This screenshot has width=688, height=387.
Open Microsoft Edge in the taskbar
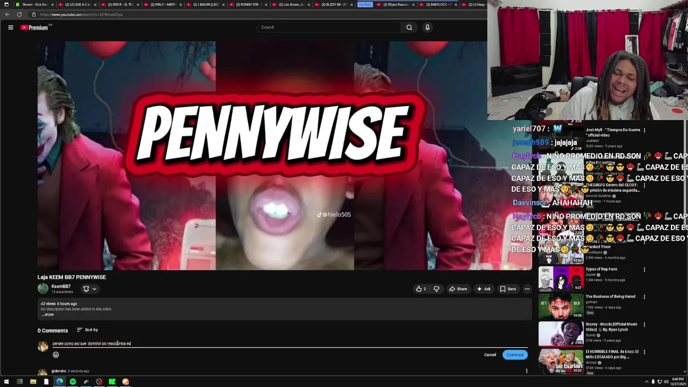(60, 382)
